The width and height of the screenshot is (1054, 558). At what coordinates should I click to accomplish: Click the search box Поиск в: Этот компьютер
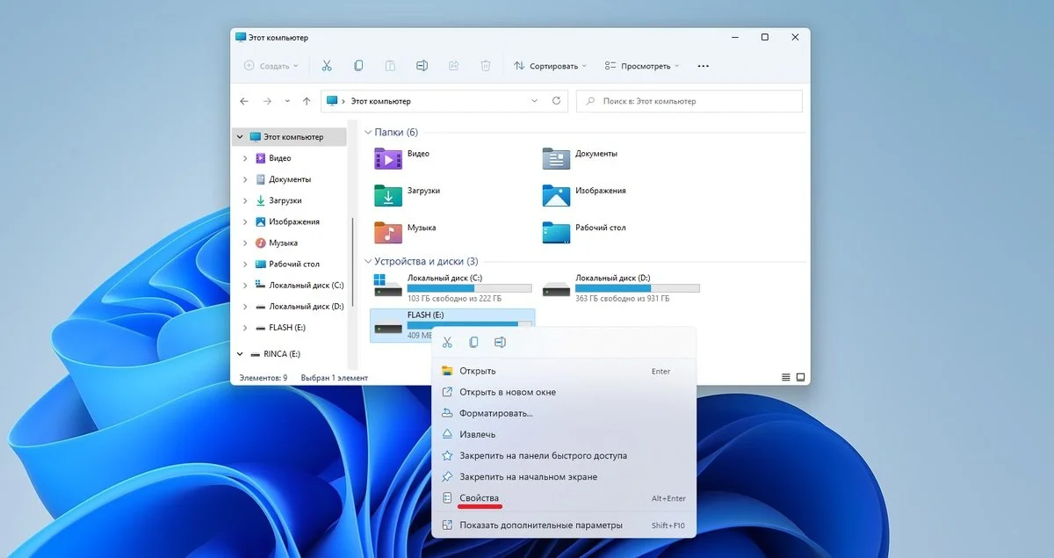(x=689, y=101)
